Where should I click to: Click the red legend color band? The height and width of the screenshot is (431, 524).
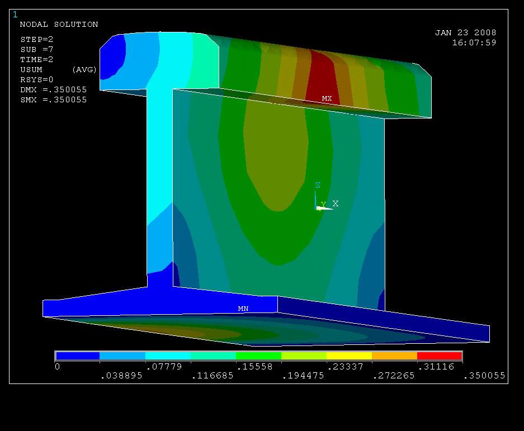(x=440, y=356)
